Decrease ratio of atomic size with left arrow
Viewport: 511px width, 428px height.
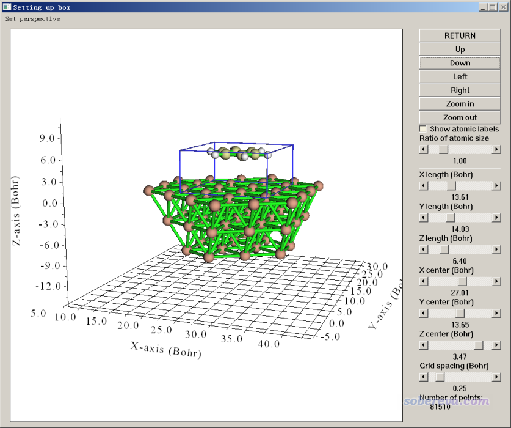(x=424, y=149)
